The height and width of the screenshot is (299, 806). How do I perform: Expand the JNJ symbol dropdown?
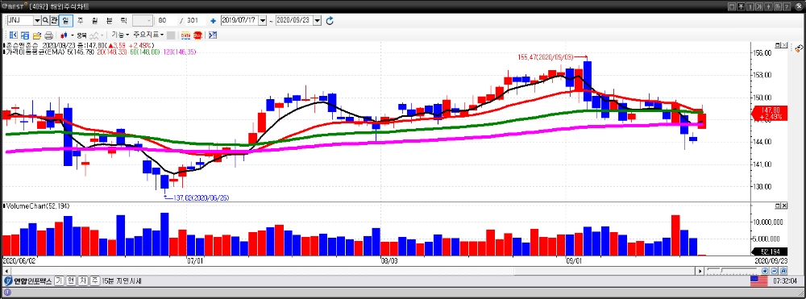(37, 20)
